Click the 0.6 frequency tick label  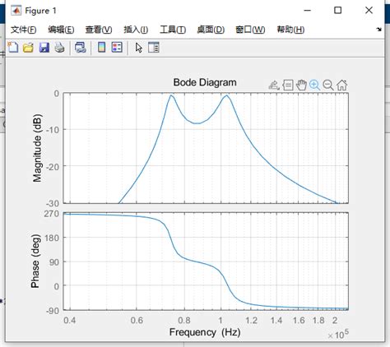tap(137, 320)
